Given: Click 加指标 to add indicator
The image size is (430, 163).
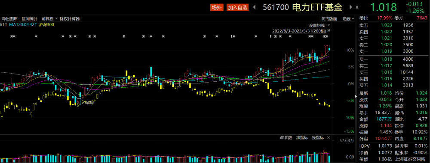Looking at the screenshot, I should point(302,137).
